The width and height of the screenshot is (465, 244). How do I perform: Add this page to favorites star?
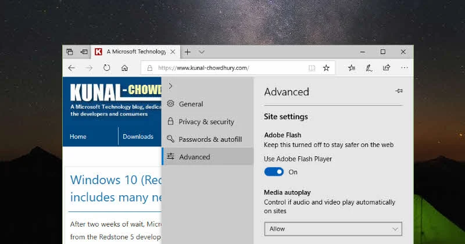[x=326, y=68]
